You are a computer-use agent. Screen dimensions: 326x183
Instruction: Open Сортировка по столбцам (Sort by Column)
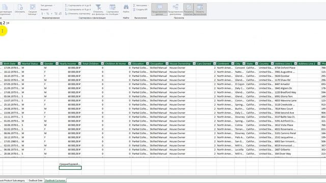113,10
